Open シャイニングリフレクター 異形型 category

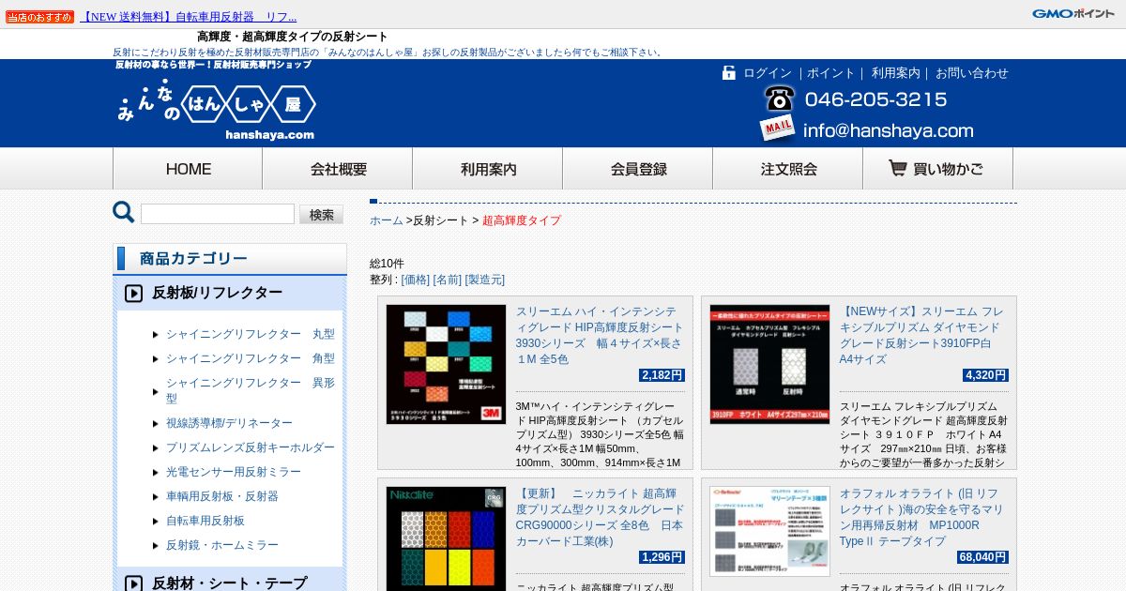pyautogui.click(x=251, y=390)
